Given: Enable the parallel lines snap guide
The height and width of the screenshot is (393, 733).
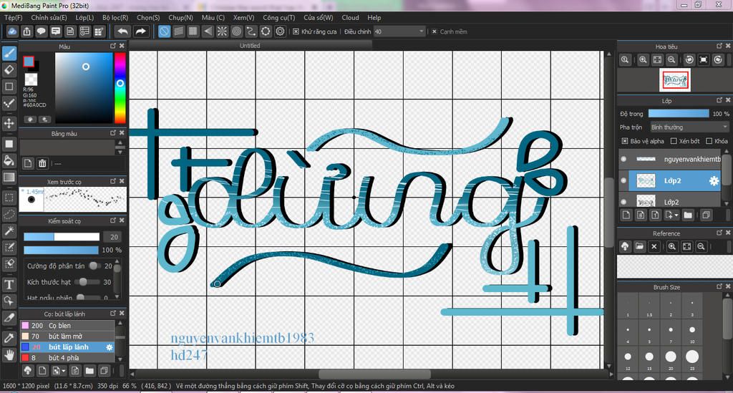Looking at the screenshot, I should [178, 31].
